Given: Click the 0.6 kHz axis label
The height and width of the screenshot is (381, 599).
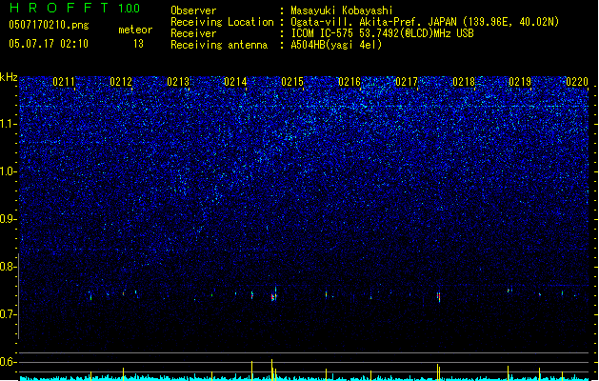Looking at the screenshot, I should pyautogui.click(x=8, y=362).
